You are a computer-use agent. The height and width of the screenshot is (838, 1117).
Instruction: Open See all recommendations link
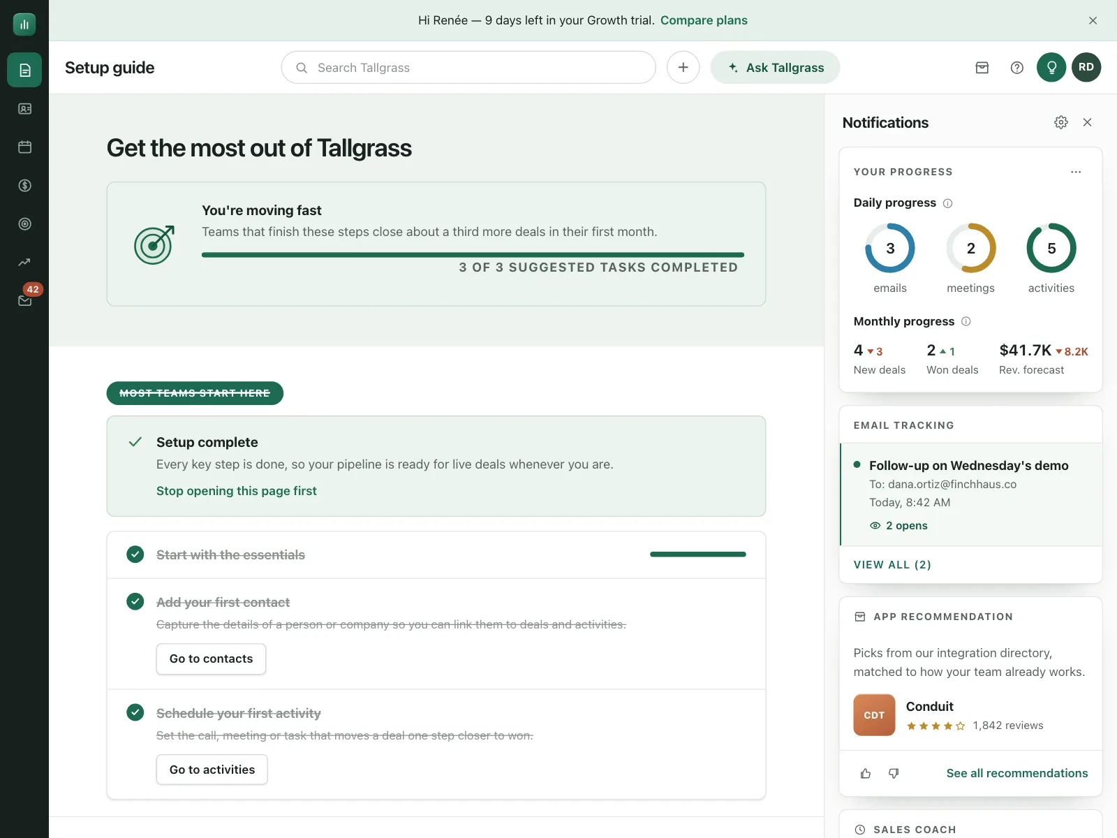[x=1017, y=773]
